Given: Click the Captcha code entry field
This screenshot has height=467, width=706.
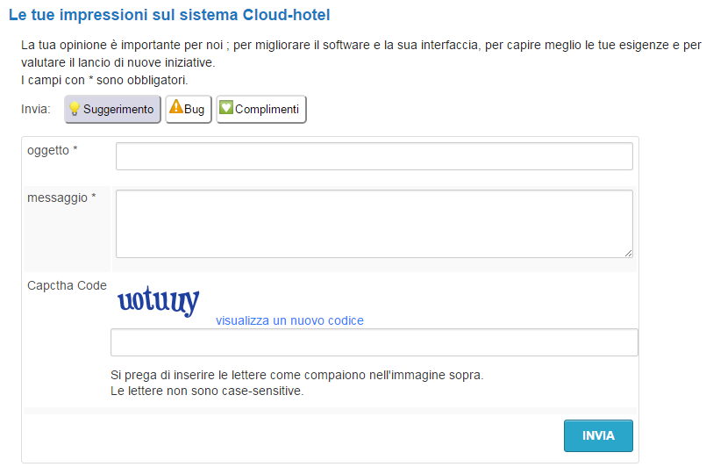Looking at the screenshot, I should [374, 342].
